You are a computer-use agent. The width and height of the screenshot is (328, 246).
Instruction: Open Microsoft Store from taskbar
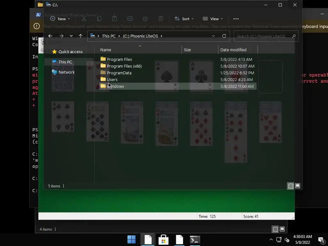coord(163,240)
